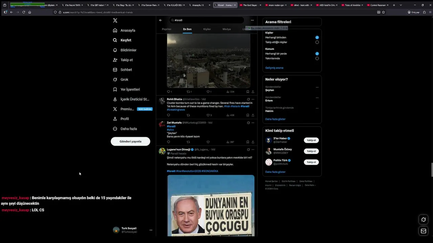Share Rohit Bhatia's post

(253, 115)
